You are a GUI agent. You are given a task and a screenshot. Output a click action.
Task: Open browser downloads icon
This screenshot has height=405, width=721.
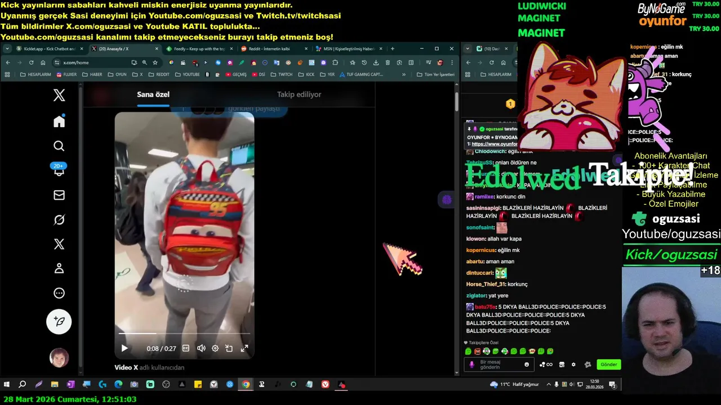[376, 62]
